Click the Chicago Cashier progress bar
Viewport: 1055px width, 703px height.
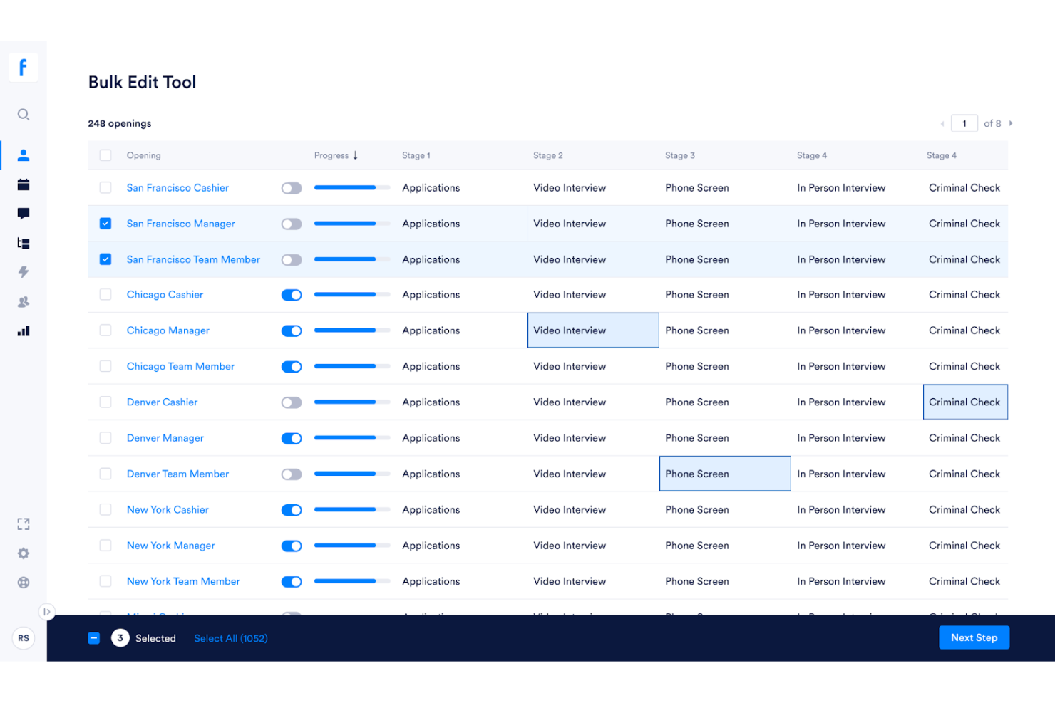click(352, 295)
